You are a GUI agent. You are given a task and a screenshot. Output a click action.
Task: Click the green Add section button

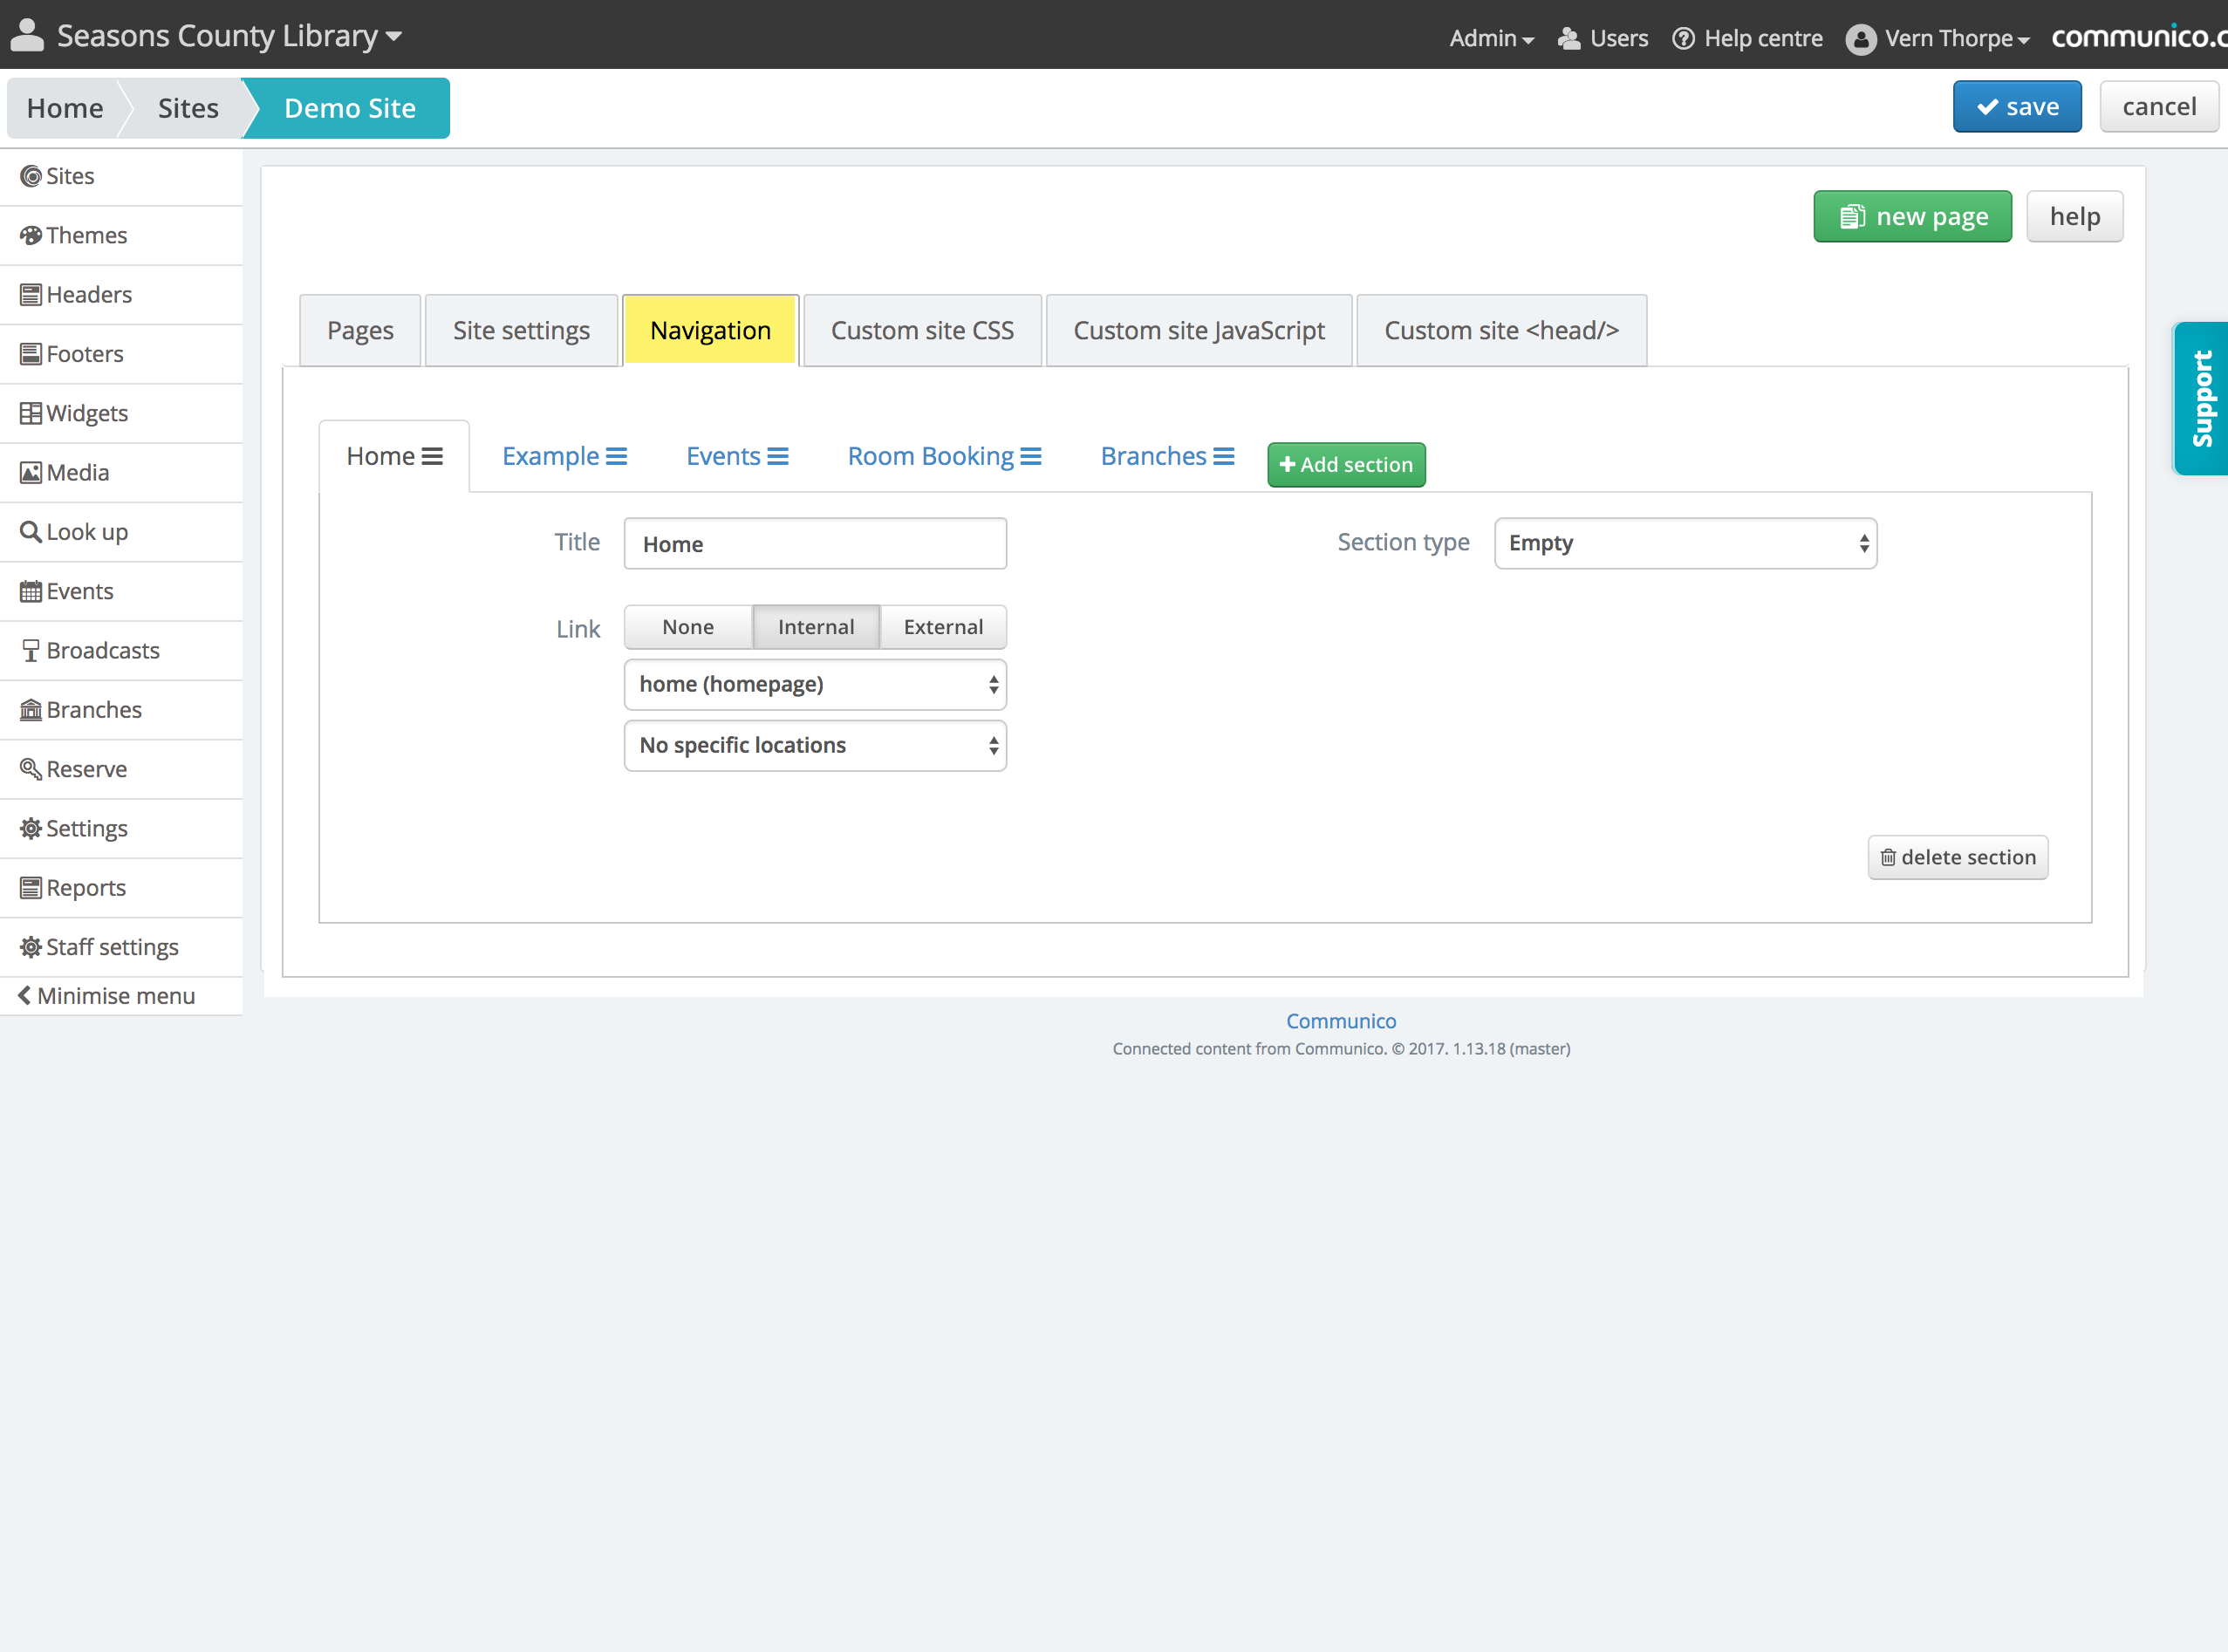[1346, 464]
